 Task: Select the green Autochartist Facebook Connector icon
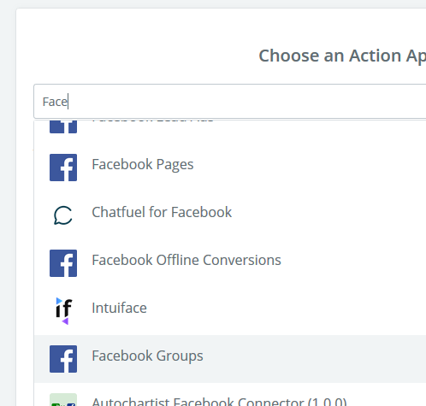tap(63, 399)
